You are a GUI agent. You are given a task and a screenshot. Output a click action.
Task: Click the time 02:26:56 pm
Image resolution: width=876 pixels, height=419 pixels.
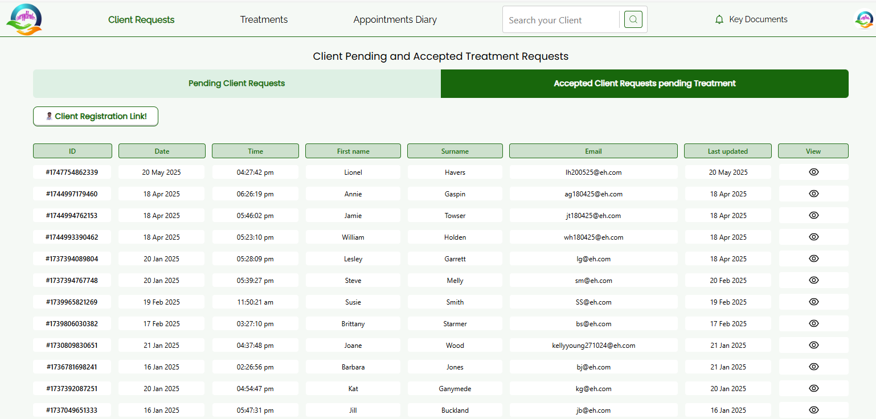click(255, 367)
